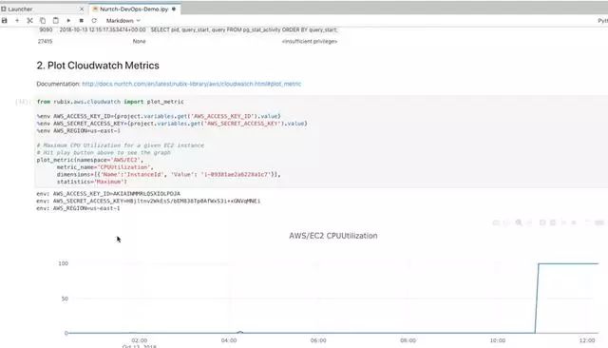Click the AWS/EC2 CPUUtilization chart title
This screenshot has height=348, width=608.
click(x=333, y=236)
